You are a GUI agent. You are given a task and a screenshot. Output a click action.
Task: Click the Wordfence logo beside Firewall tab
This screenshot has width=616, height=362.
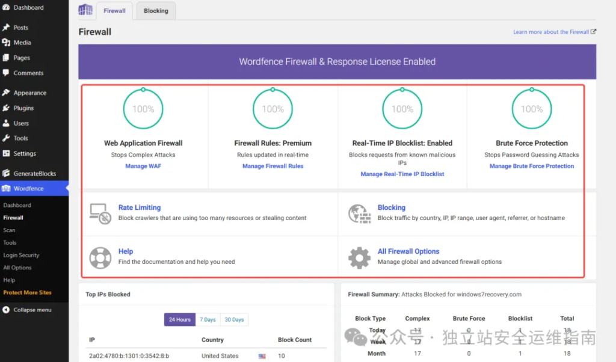pos(85,10)
